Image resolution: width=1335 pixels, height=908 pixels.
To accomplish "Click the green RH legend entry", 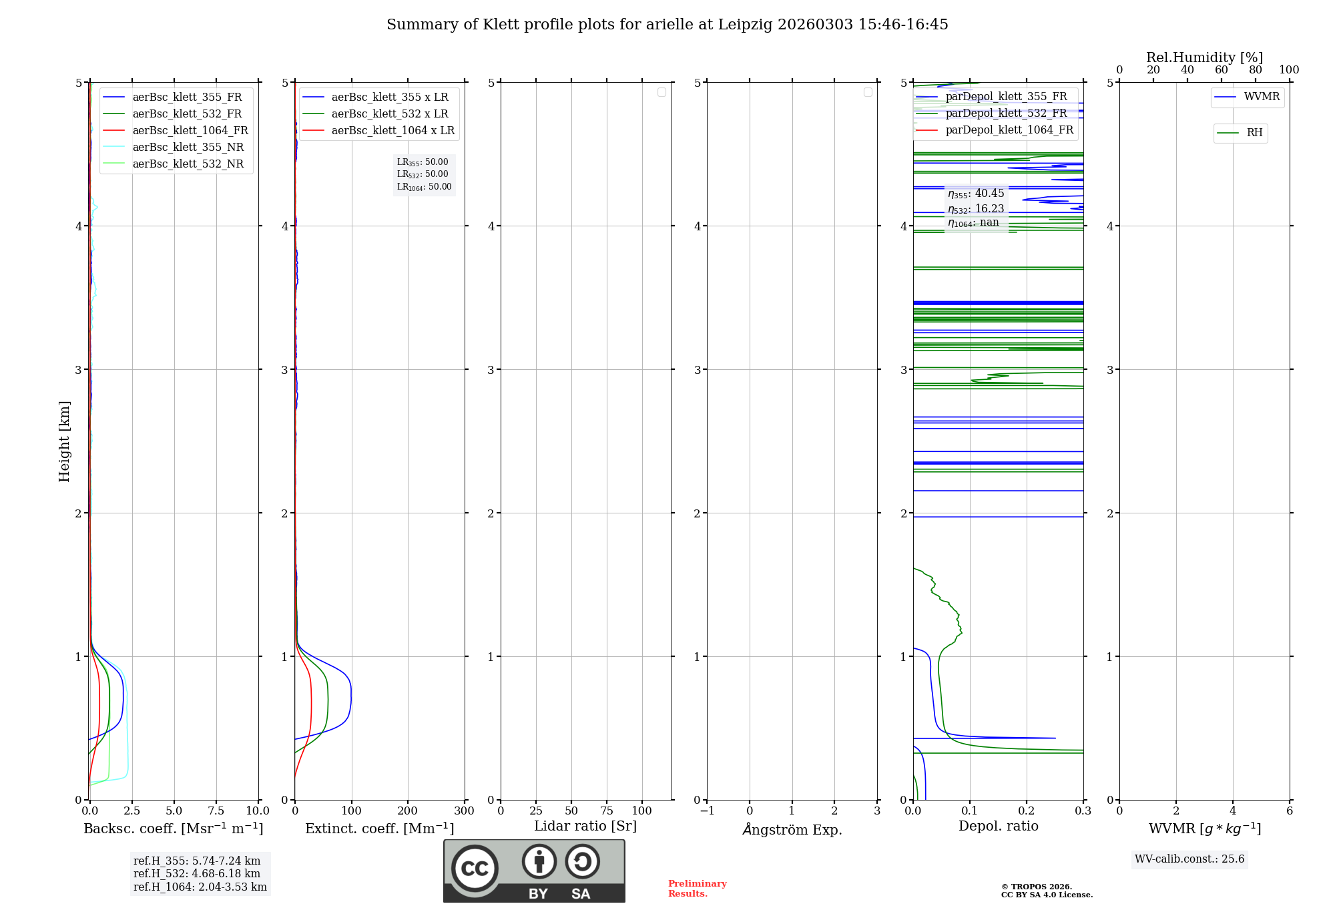I will point(1240,134).
